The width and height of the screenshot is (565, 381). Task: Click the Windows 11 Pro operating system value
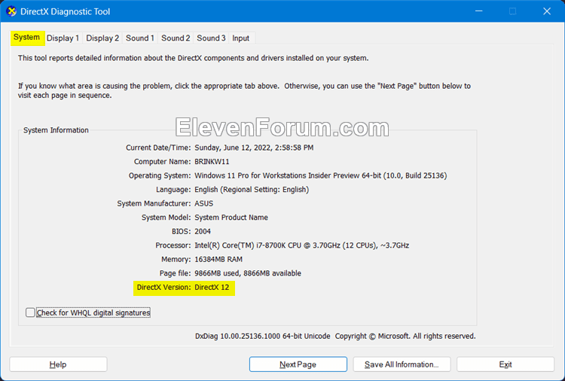tap(321, 175)
